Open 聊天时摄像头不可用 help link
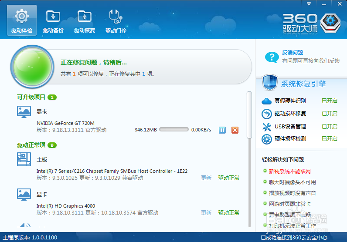Viewport: 347px width, 242px height. pos(292,182)
